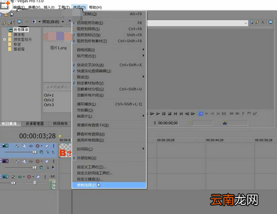This screenshot has width=277, height=214.
Task: Adjust track 1 level slider handle
Action: point(35,152)
